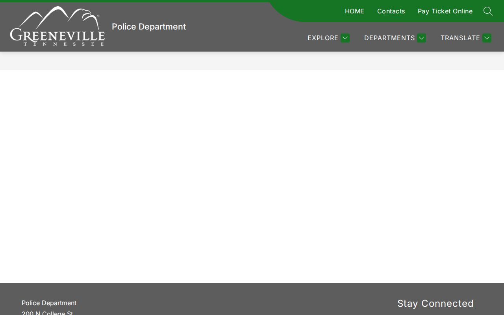Click the footer Police Department text
Viewport: 504px width, 315px height.
pyautogui.click(x=49, y=303)
